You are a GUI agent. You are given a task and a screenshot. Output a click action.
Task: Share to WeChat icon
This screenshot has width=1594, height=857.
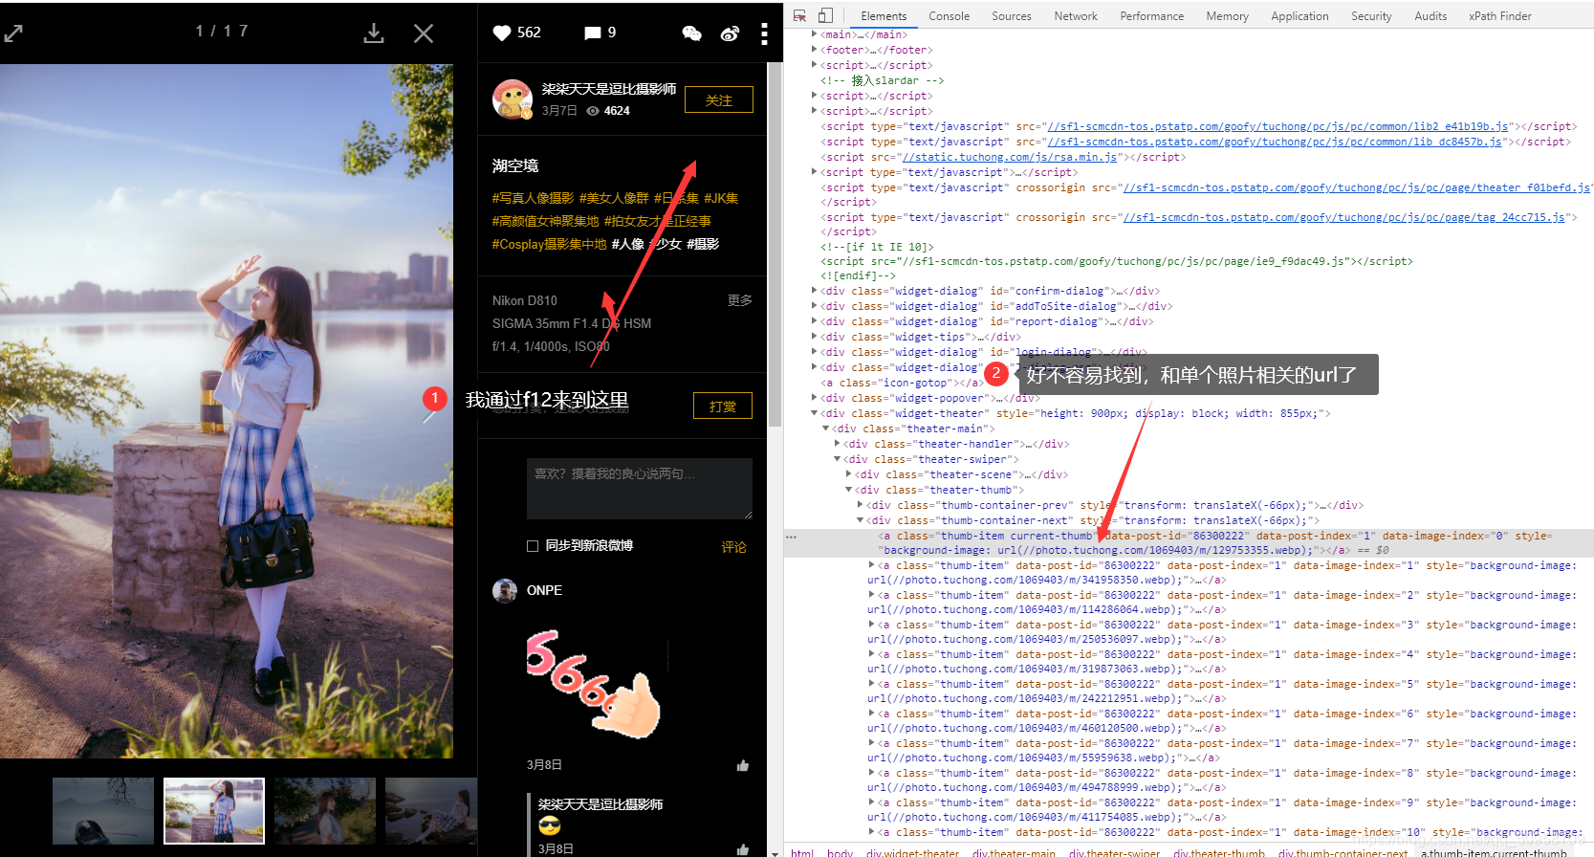pyautogui.click(x=691, y=33)
